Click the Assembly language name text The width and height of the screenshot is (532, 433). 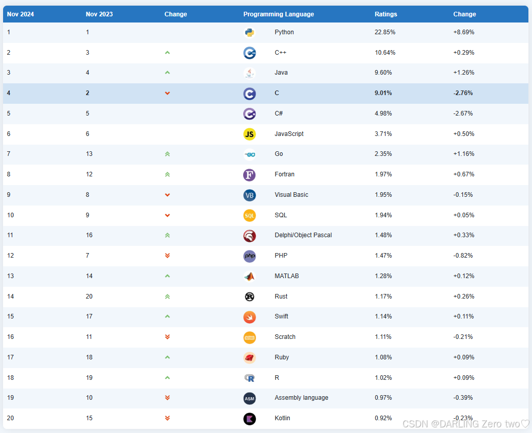(301, 398)
